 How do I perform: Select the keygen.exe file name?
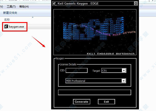click(x=16, y=27)
